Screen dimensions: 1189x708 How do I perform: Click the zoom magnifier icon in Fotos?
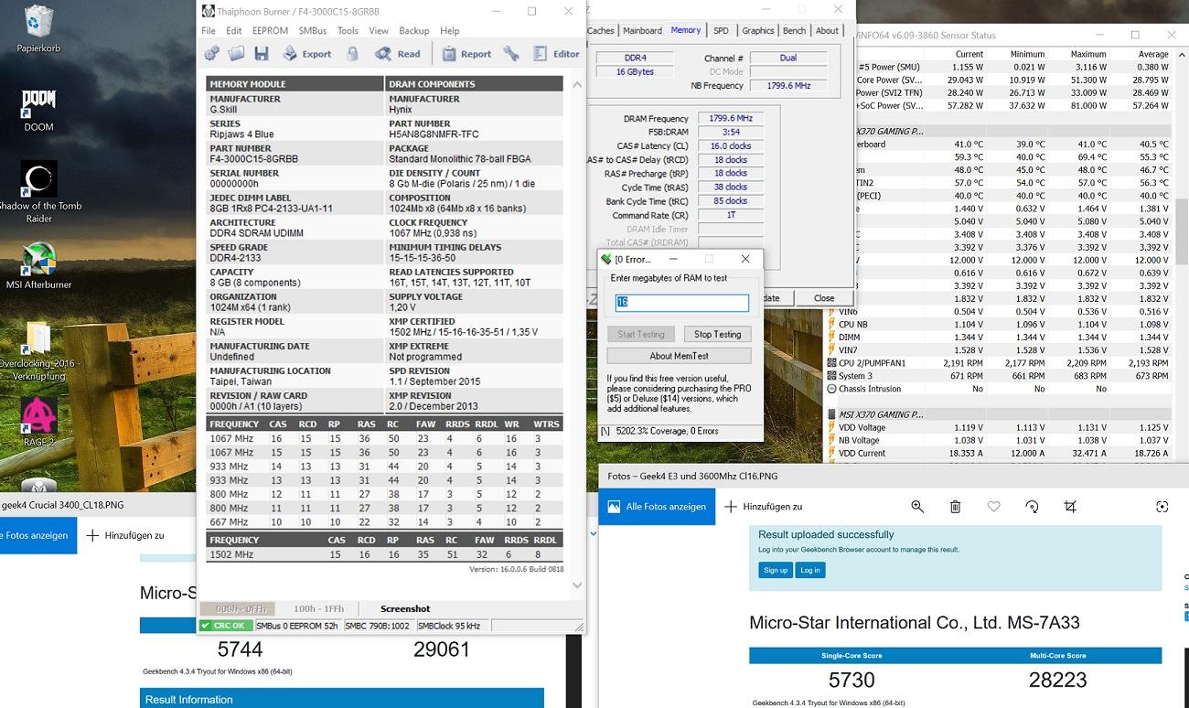(917, 507)
